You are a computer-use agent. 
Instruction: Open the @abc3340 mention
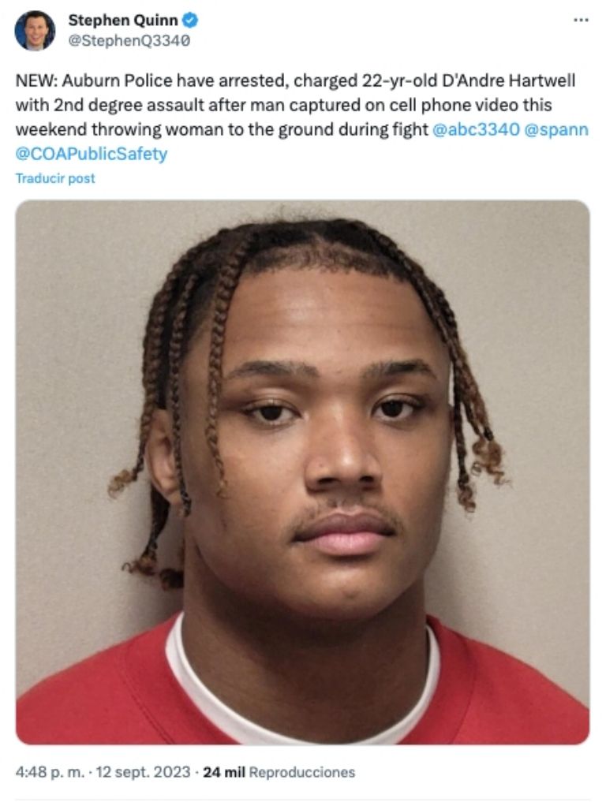[x=476, y=129]
